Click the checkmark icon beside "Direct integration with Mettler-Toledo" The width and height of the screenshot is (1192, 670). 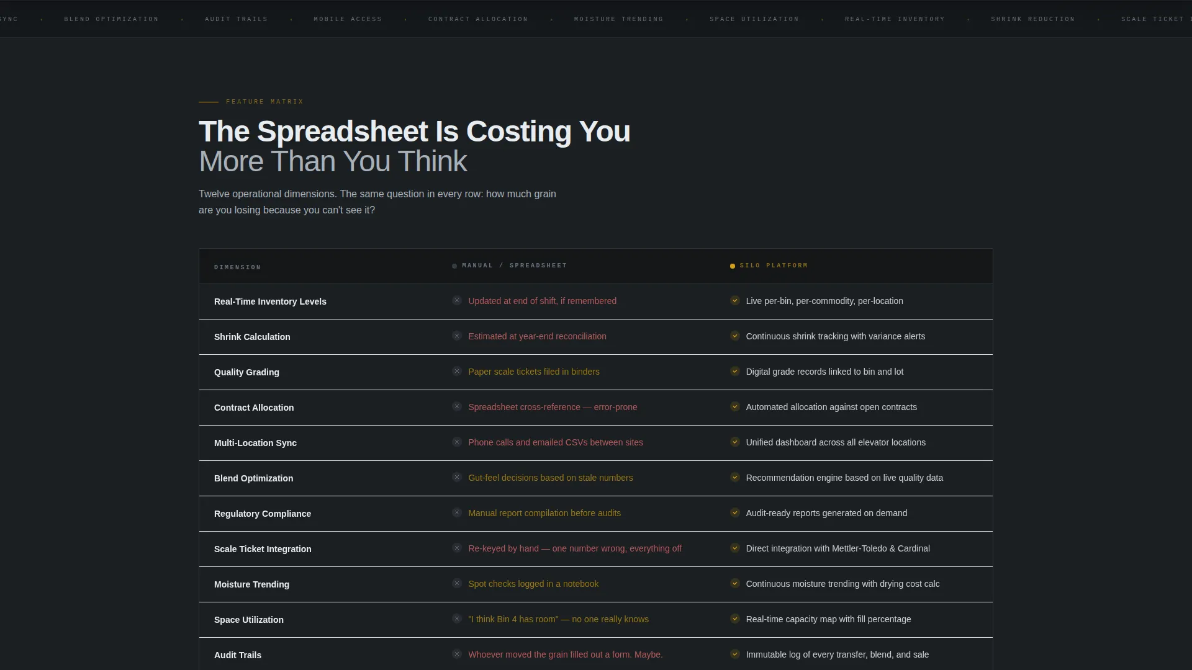[x=735, y=548]
